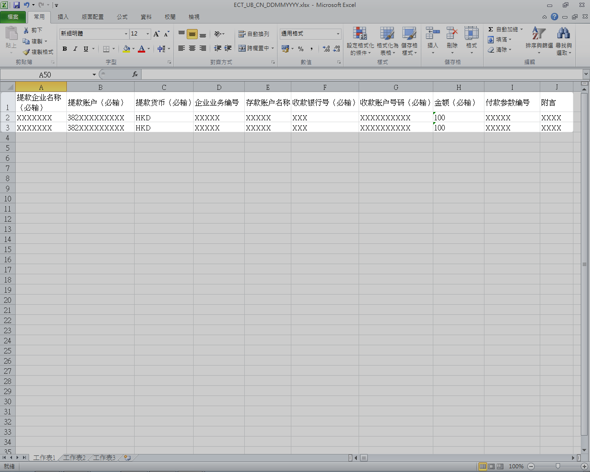
Task: Click the AutoSum sigma icon
Action: [491, 29]
